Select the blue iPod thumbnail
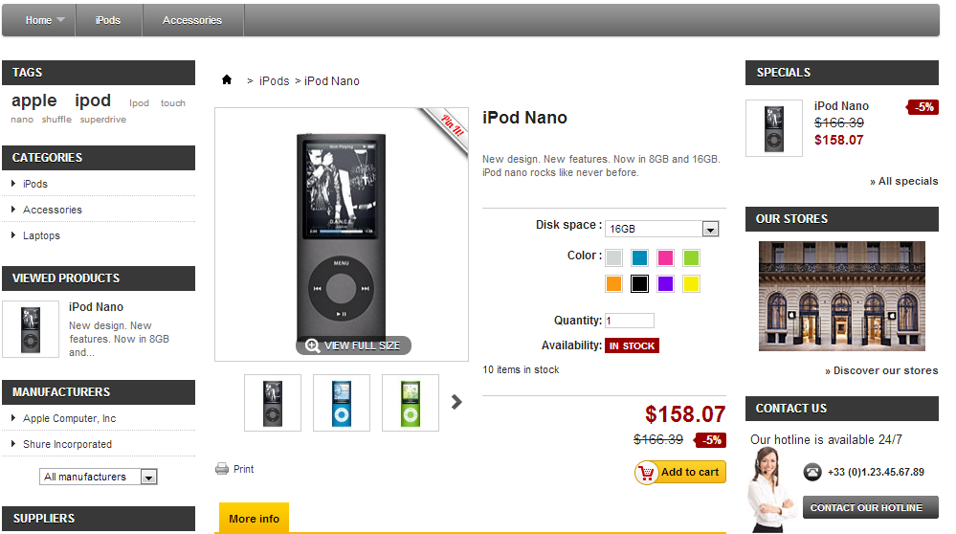Screen dimensions: 956x534 342,403
